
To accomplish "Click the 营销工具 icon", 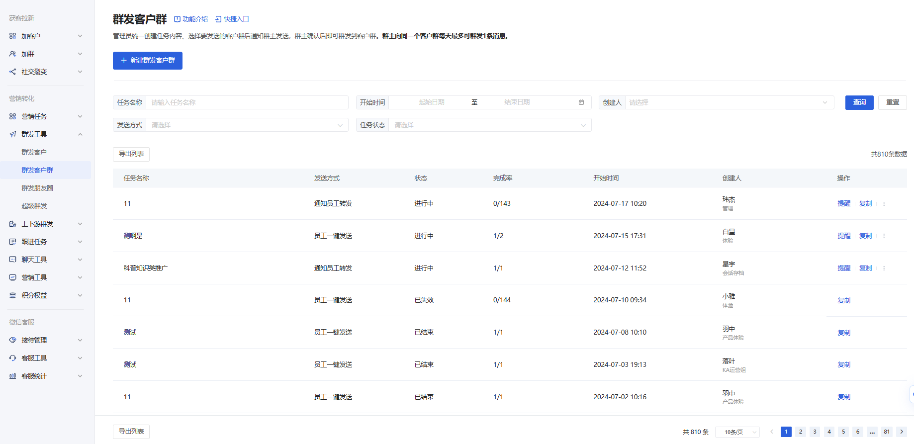I will coord(13,277).
